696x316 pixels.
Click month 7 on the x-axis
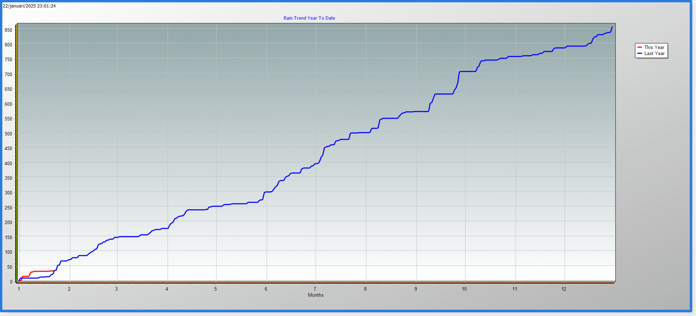315,289
